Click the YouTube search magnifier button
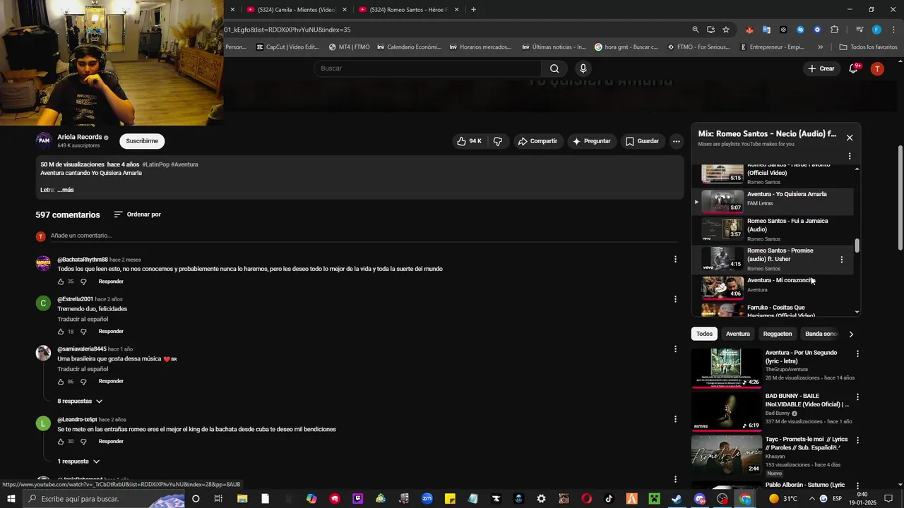Viewport: 904px width, 508px height. click(x=554, y=68)
